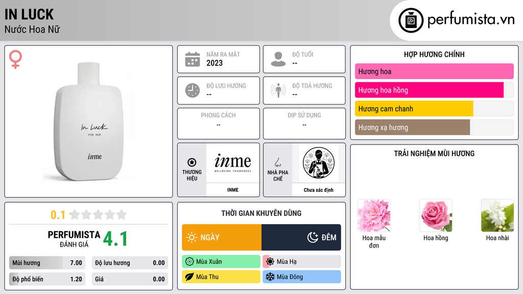
Task: Click the IN LUCK title
Action: pyautogui.click(x=29, y=14)
